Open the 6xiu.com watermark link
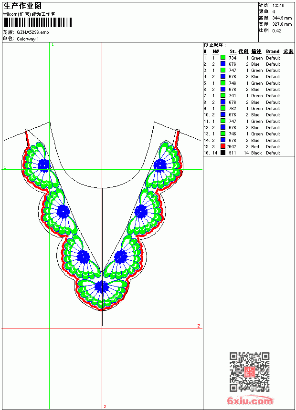The width and height of the screenshot is (296, 410). (x=250, y=400)
